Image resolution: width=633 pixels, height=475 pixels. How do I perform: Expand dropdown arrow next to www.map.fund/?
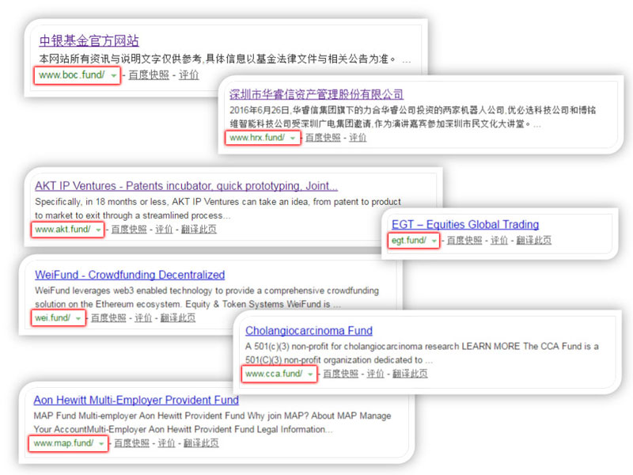[x=101, y=443]
